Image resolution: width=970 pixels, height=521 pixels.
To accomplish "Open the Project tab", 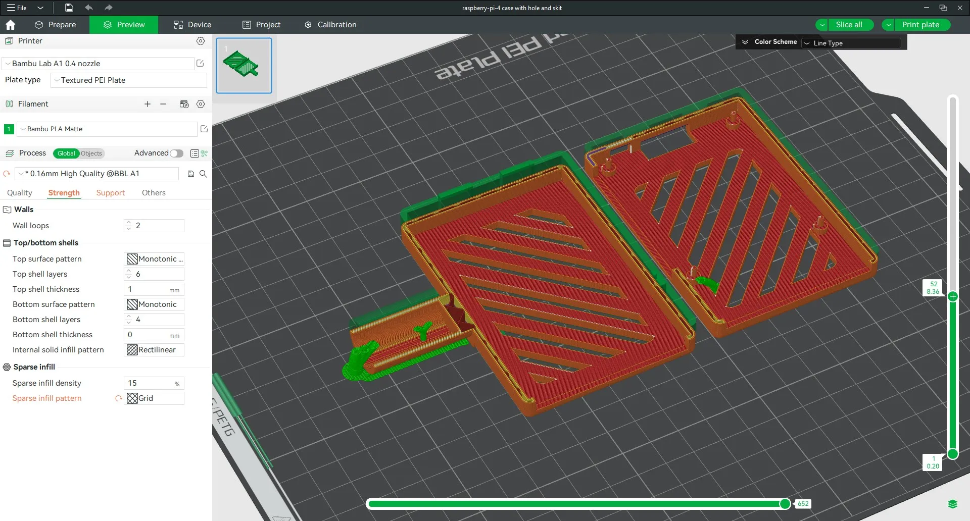I will point(261,25).
